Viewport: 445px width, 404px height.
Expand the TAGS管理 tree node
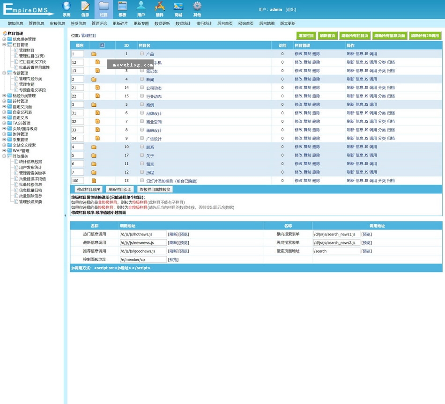4,123
